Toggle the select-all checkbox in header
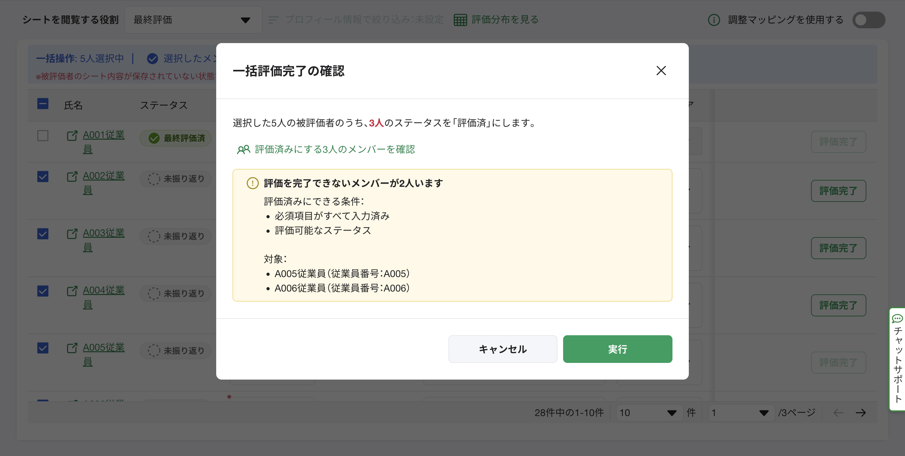The image size is (905, 456). [x=43, y=104]
